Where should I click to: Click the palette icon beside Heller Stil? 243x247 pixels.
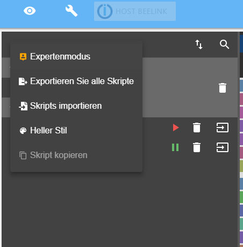pos(23,131)
